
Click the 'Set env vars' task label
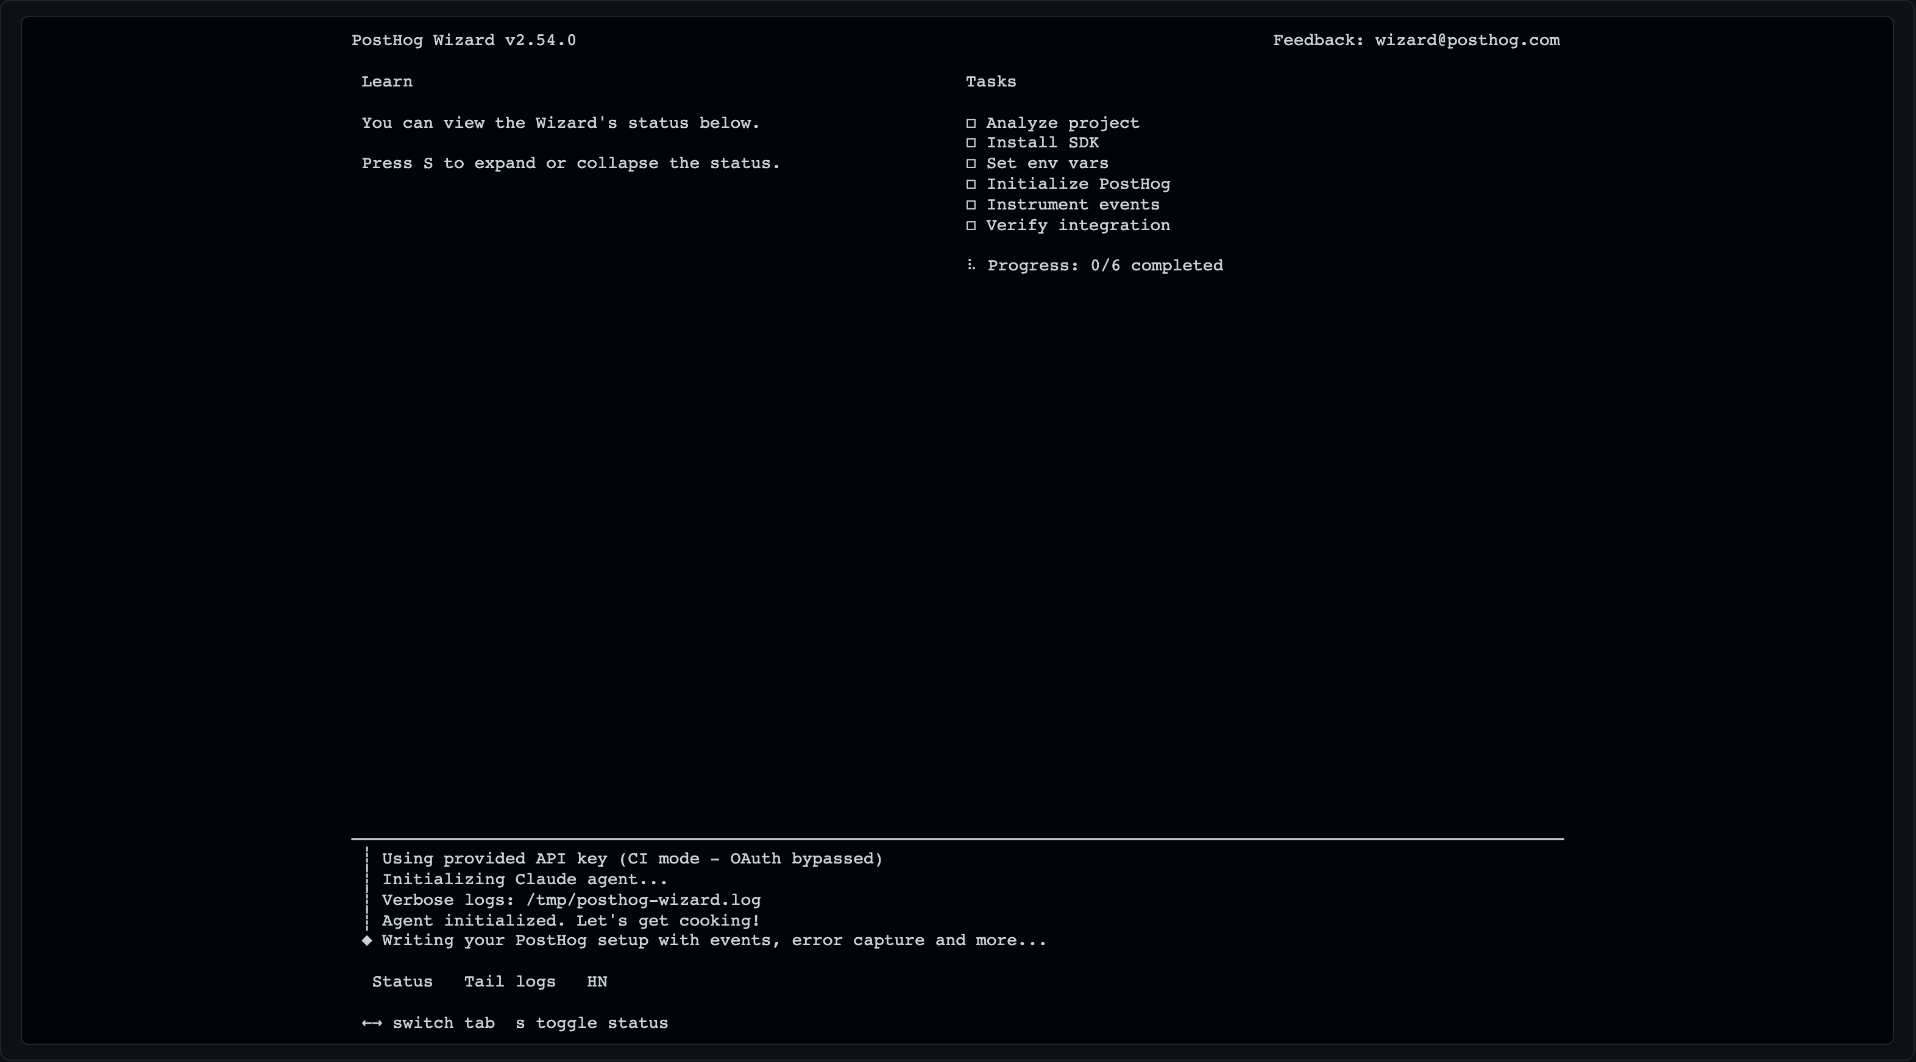(x=1047, y=163)
